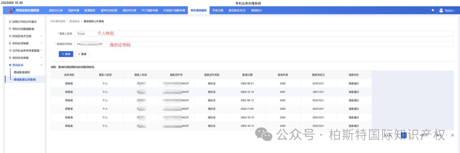Open the 复审无效办理 tab
This screenshot has width=460, height=153.
click(109, 11)
